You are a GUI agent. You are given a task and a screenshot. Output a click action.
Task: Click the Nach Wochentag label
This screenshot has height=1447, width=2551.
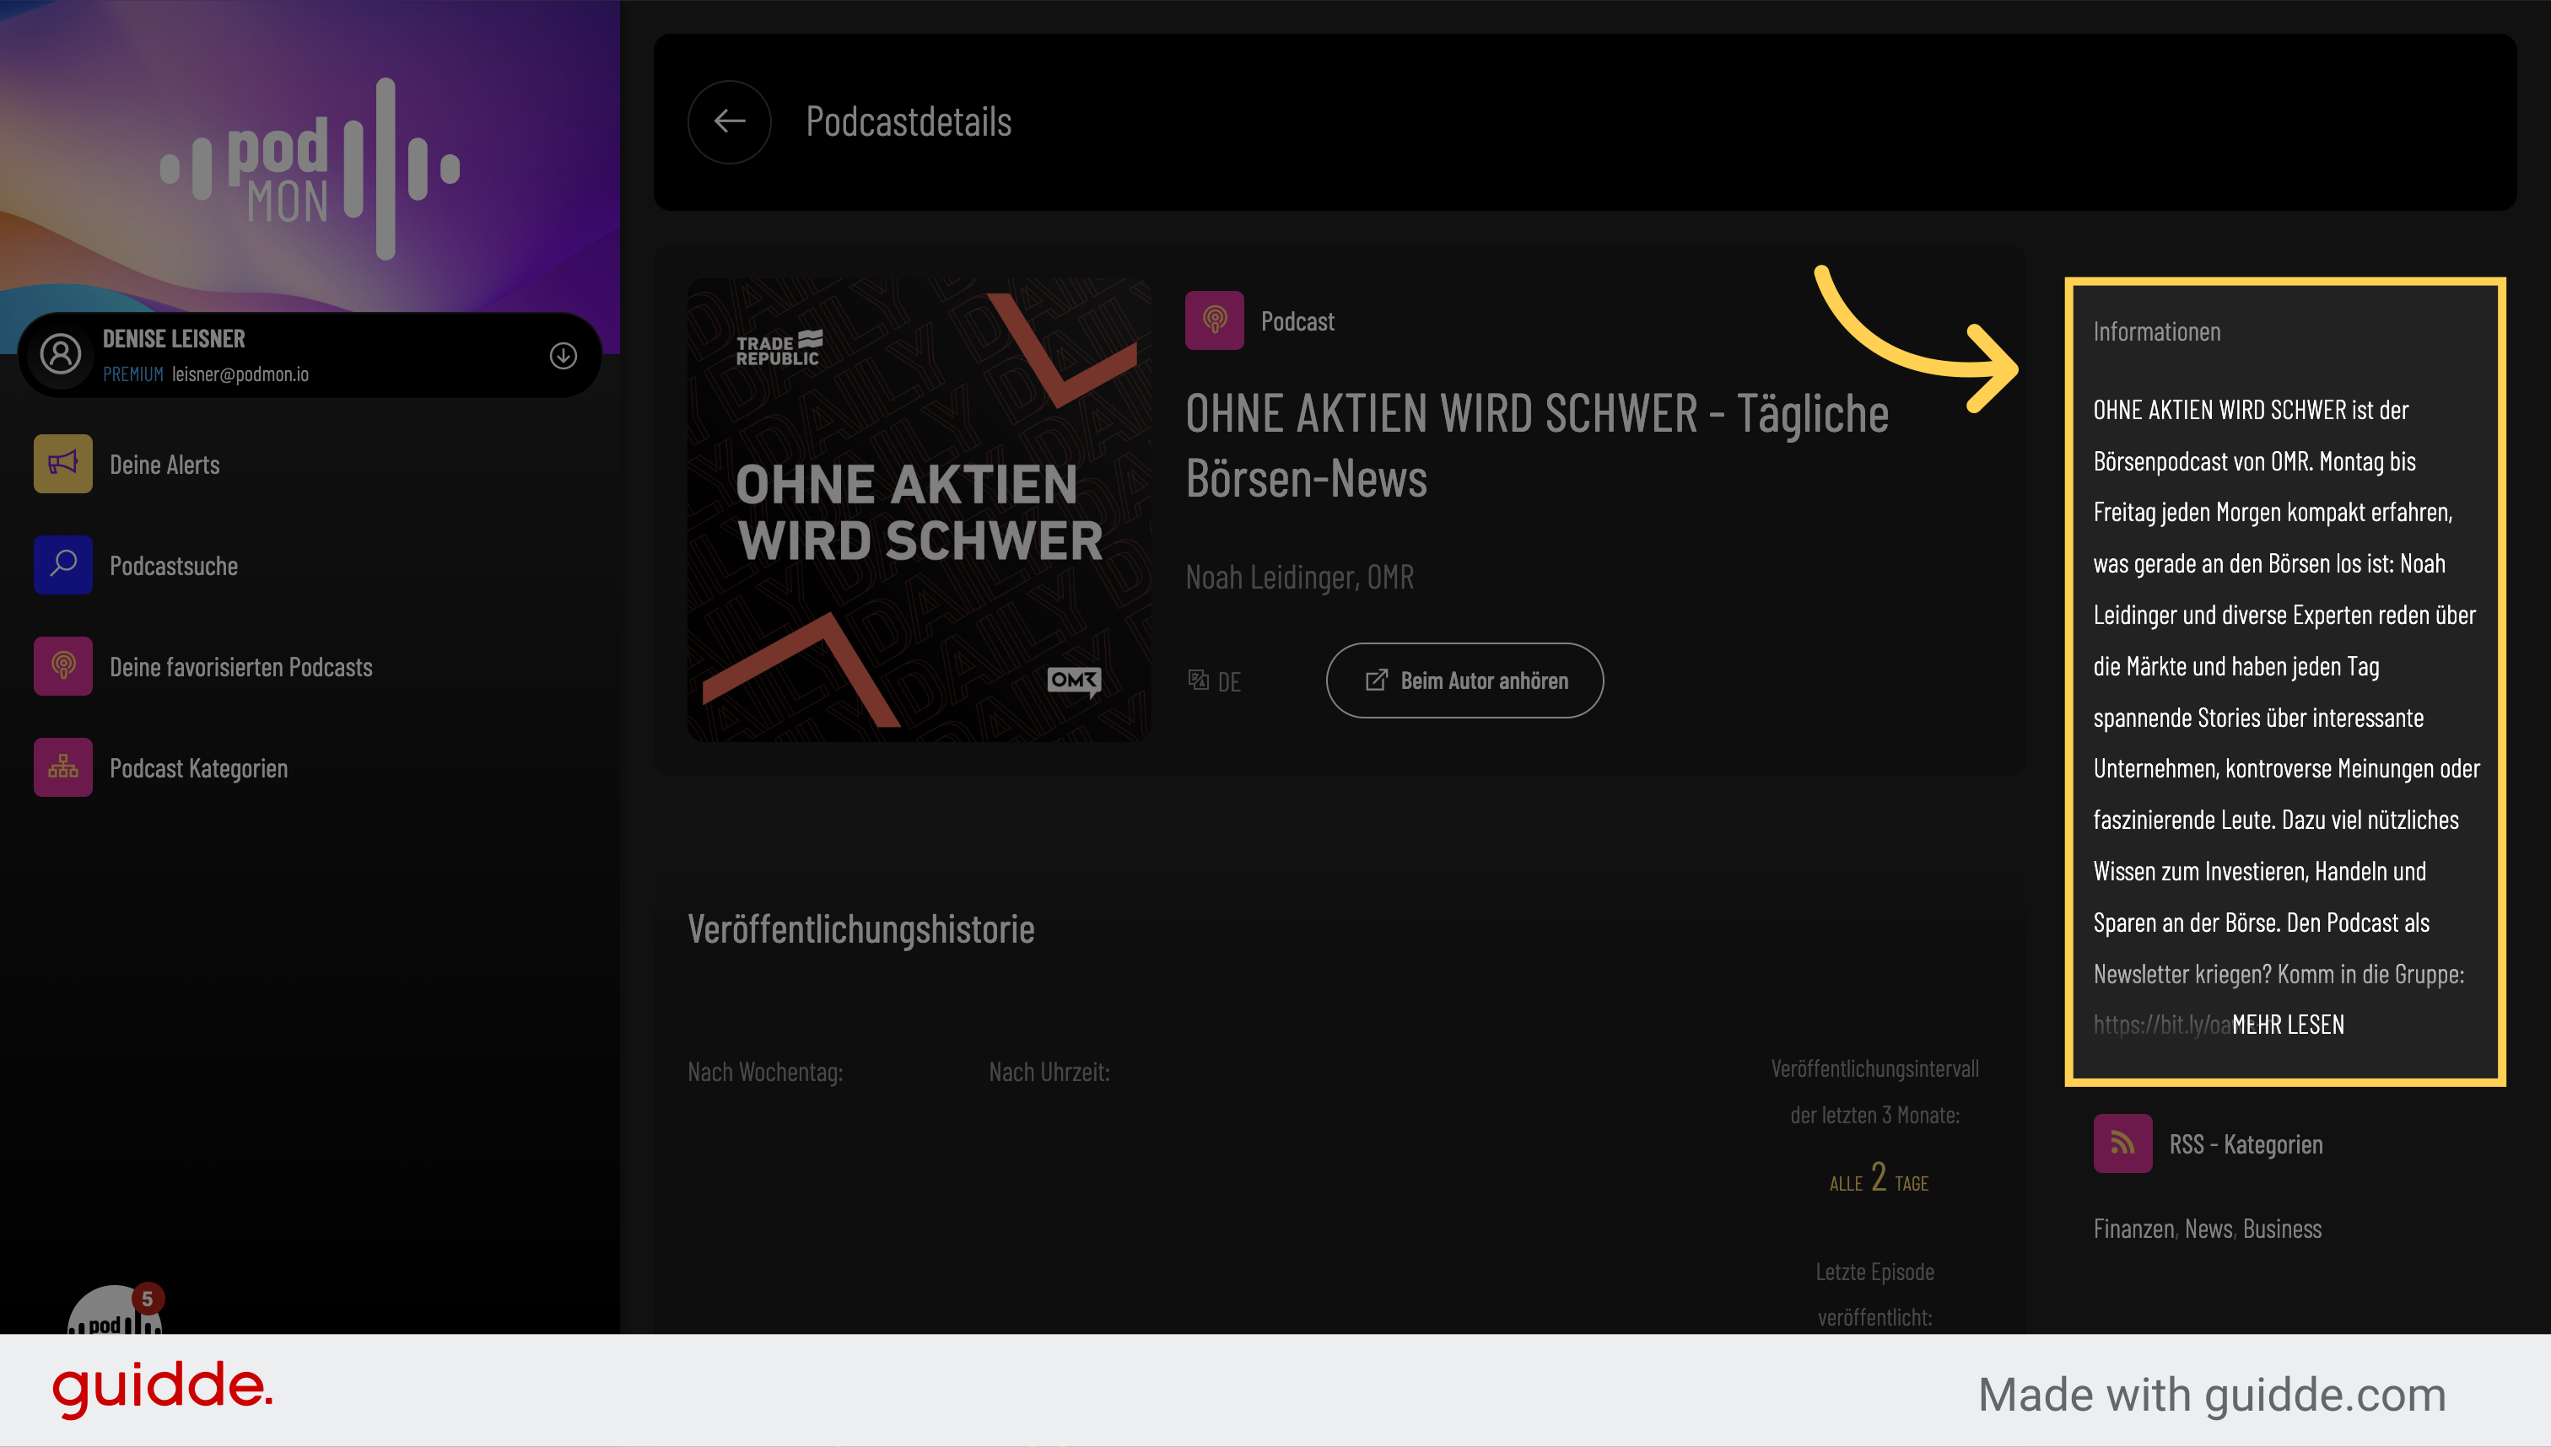click(764, 1071)
